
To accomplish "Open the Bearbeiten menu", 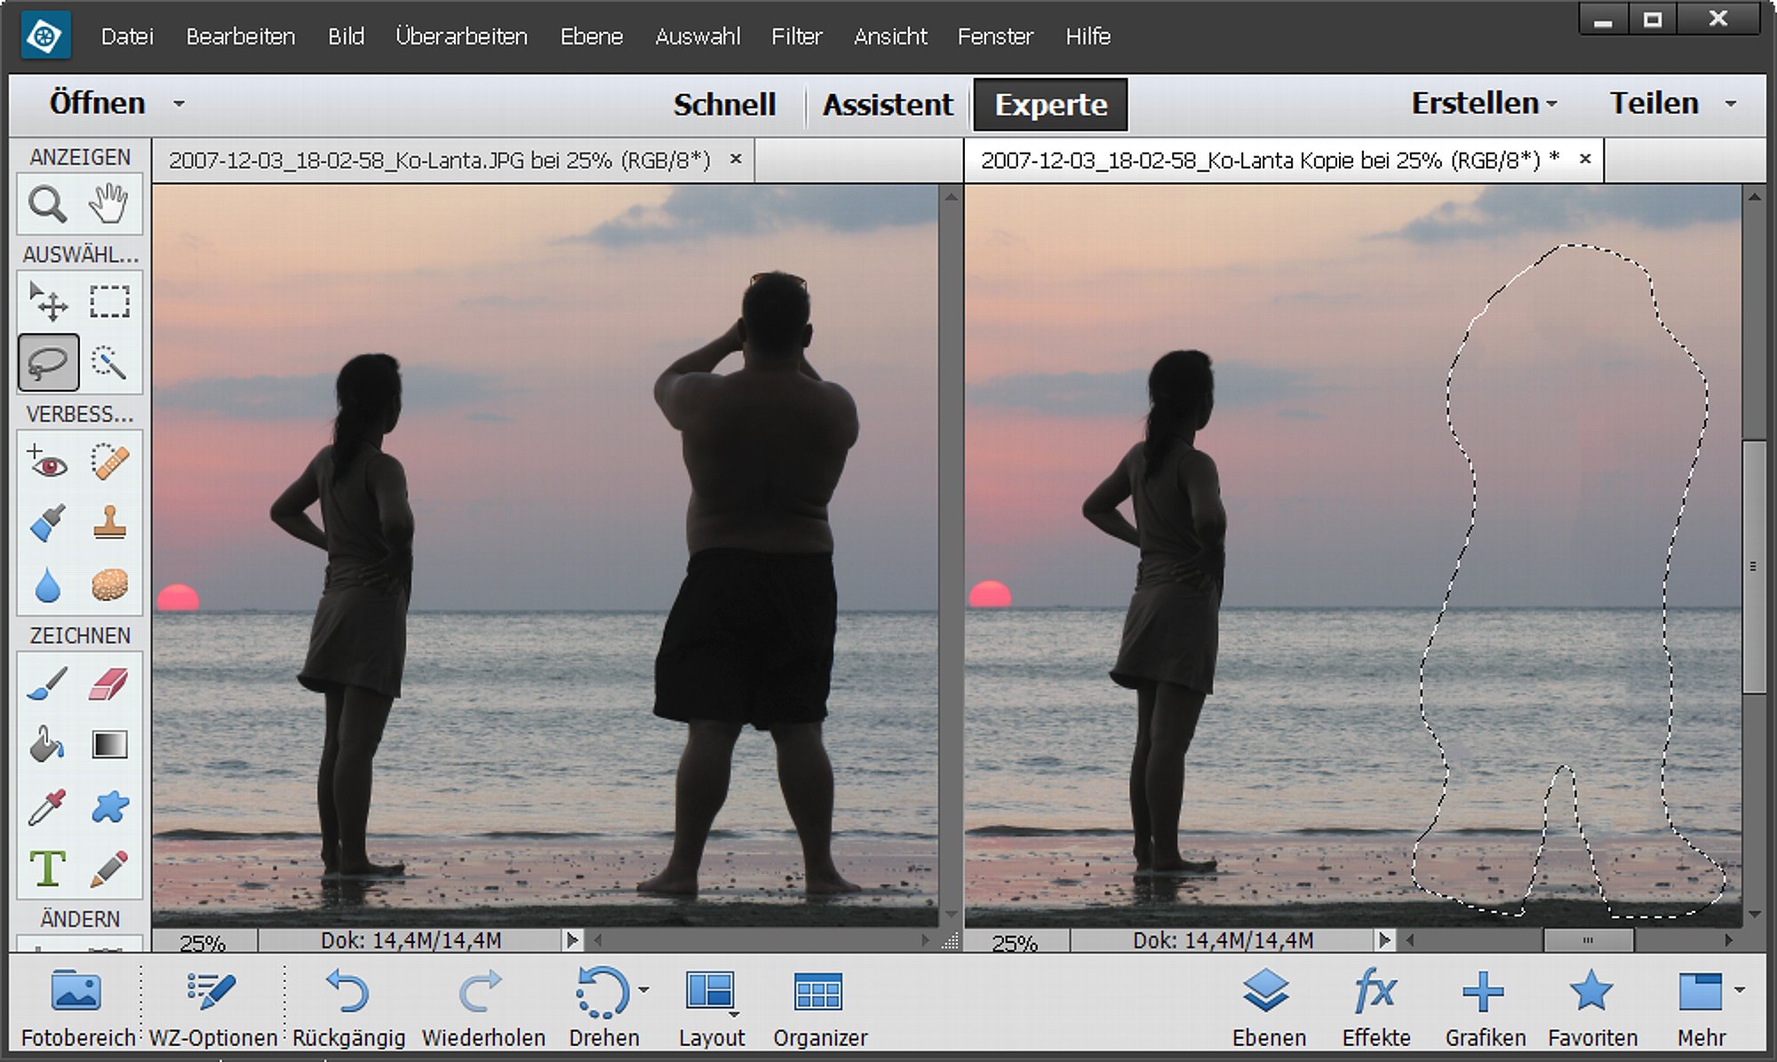I will point(241,36).
